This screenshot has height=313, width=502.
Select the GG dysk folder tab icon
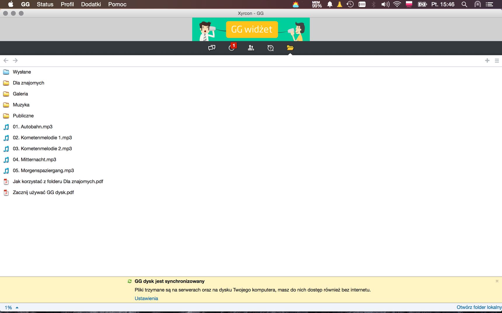coord(290,48)
